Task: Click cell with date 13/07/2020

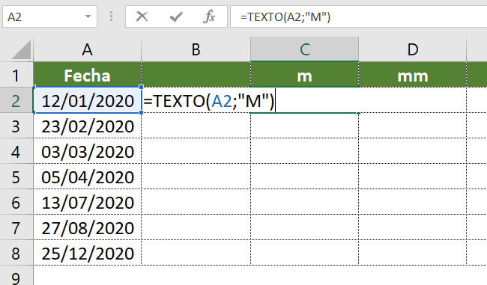Action: 87,202
